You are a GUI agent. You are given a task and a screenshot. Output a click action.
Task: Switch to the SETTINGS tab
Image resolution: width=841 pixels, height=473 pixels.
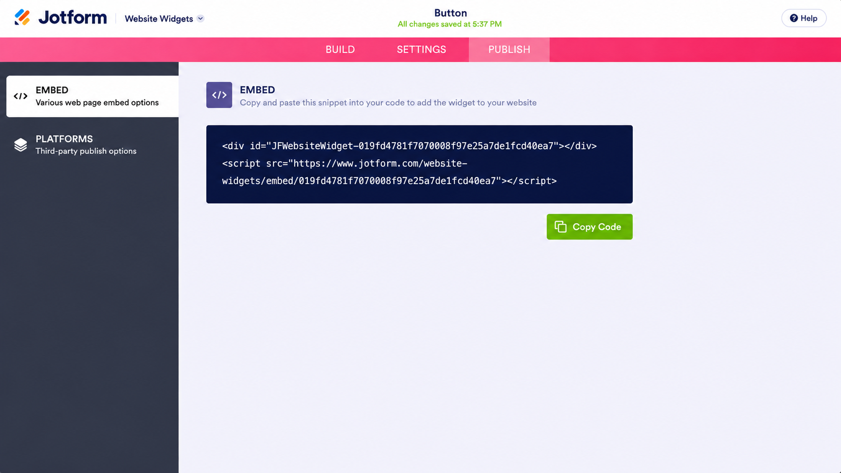coord(421,50)
